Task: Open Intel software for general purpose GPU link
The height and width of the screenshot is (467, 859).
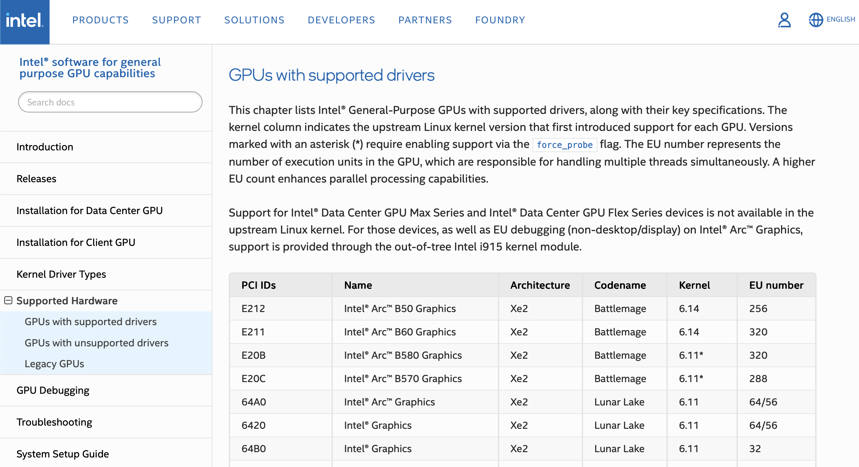Action: (90, 68)
